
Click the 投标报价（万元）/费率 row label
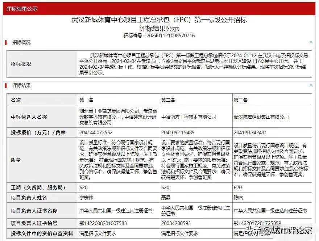pyautogui.click(x=38, y=133)
